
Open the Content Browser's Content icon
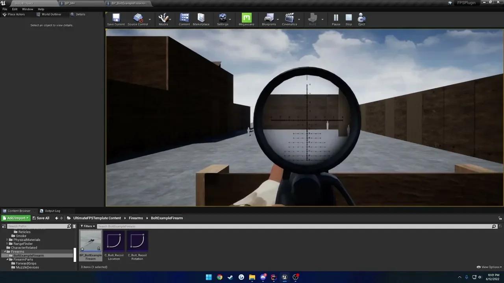coord(184,18)
